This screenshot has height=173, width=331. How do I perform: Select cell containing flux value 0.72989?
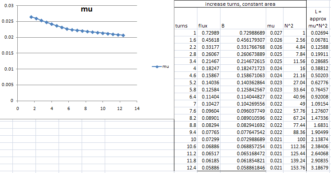tap(209, 33)
